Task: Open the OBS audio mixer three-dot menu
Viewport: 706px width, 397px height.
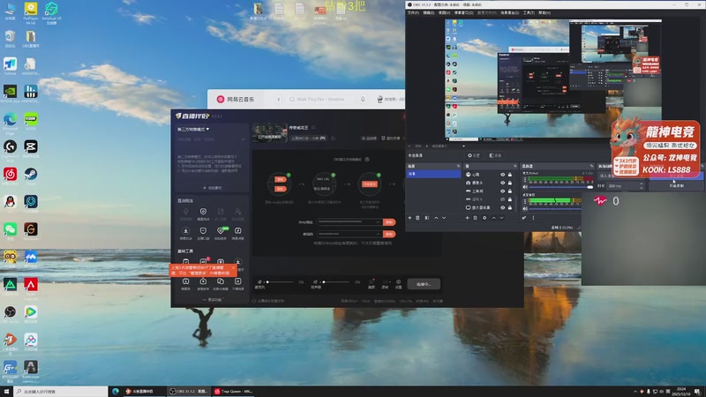Action: [533, 218]
